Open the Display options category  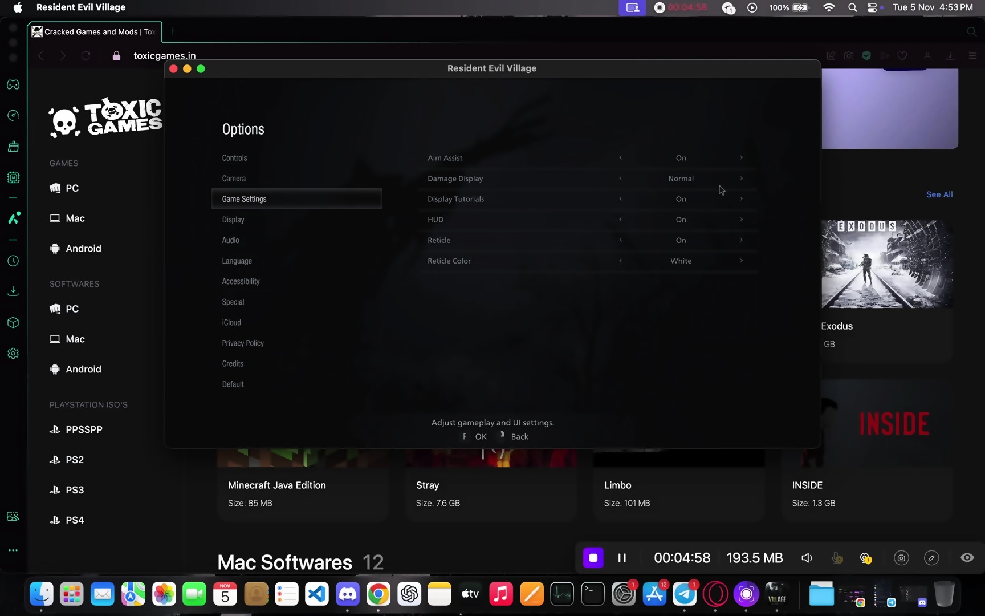233,220
